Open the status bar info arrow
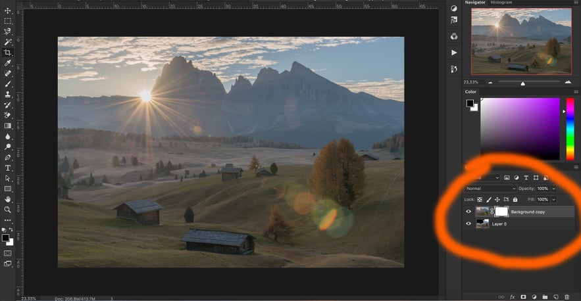This screenshot has height=301, width=581. 112,298
